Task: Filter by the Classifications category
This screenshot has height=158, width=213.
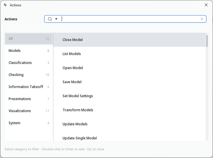Action: point(29,63)
